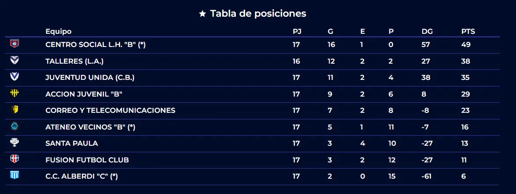Click the C.C. Alberdi "C" team crest
Viewport: 516px width, 194px height.
click(x=15, y=175)
